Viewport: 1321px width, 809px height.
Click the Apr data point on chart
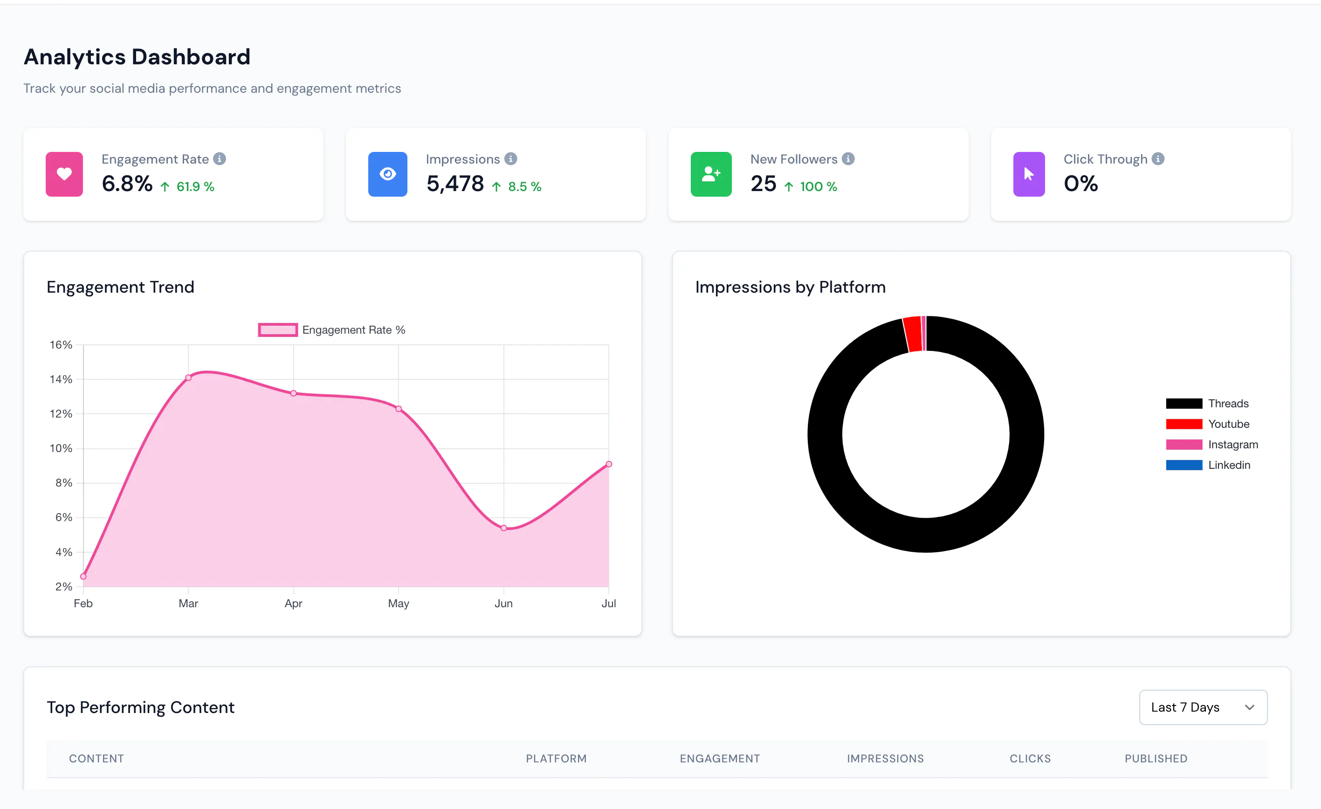[293, 393]
